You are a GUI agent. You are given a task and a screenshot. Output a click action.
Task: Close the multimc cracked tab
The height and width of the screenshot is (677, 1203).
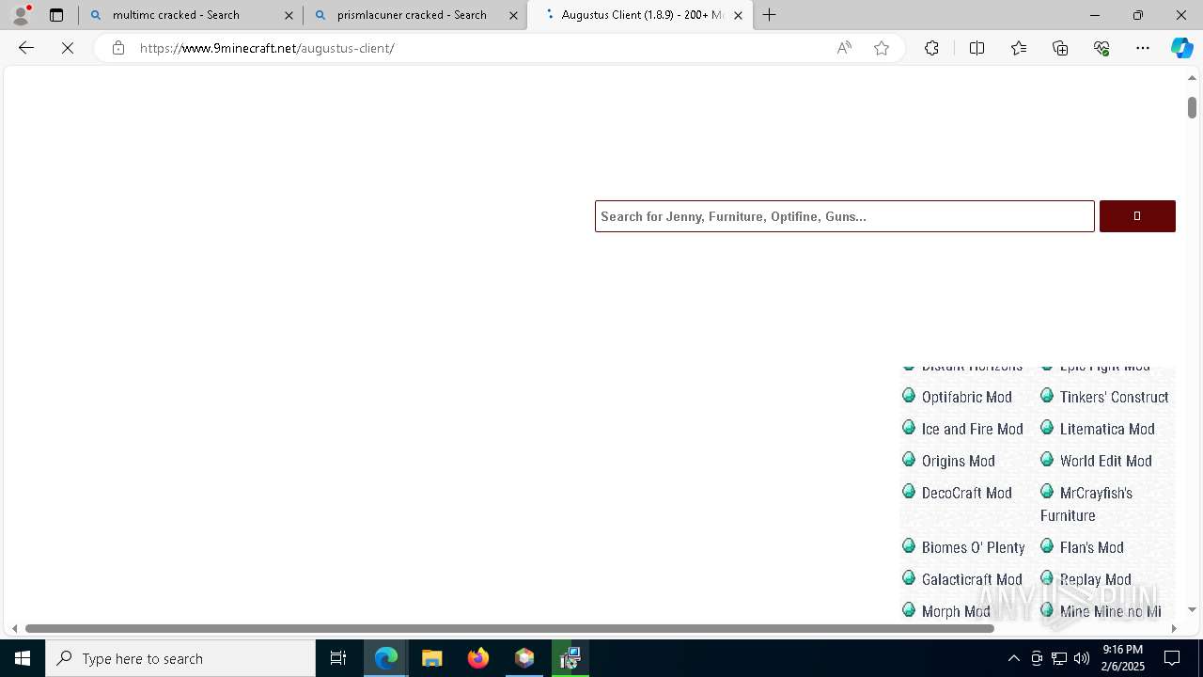tap(289, 15)
